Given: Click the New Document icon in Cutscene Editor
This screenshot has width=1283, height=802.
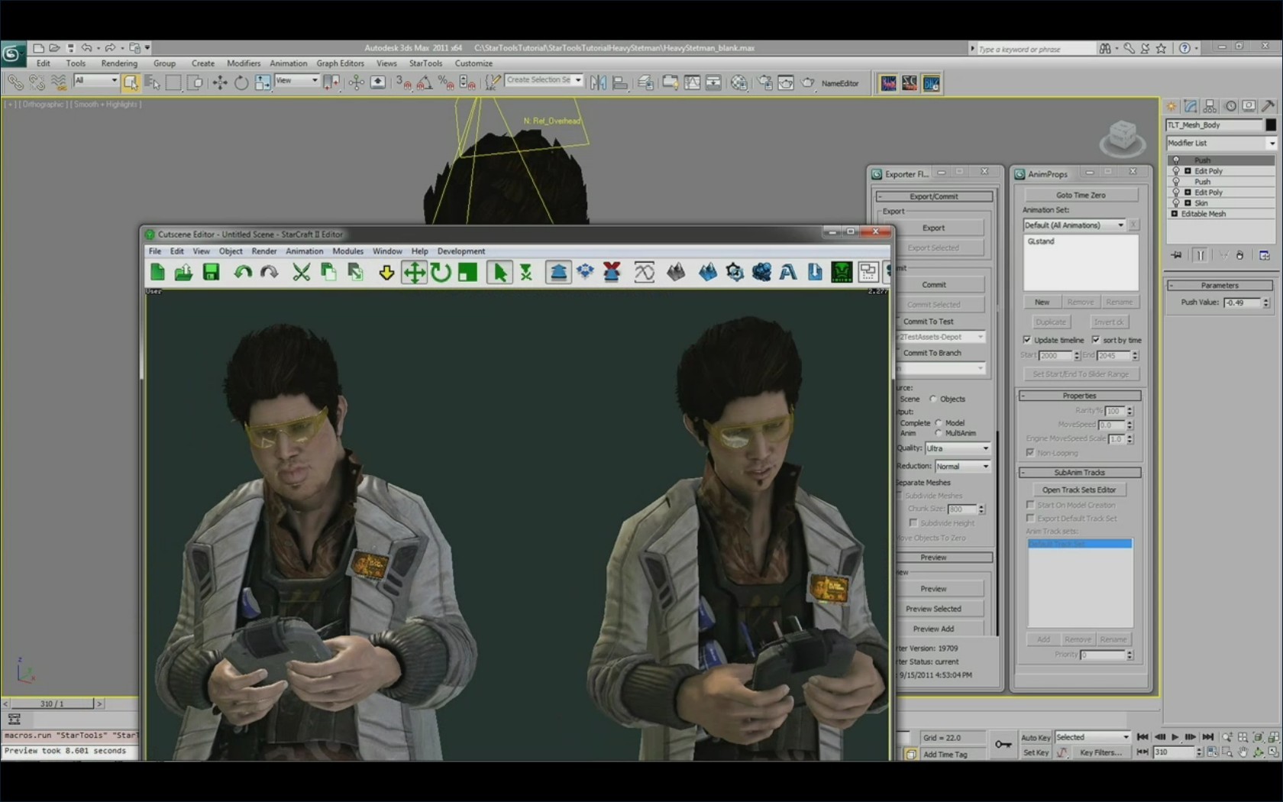Looking at the screenshot, I should coord(158,272).
